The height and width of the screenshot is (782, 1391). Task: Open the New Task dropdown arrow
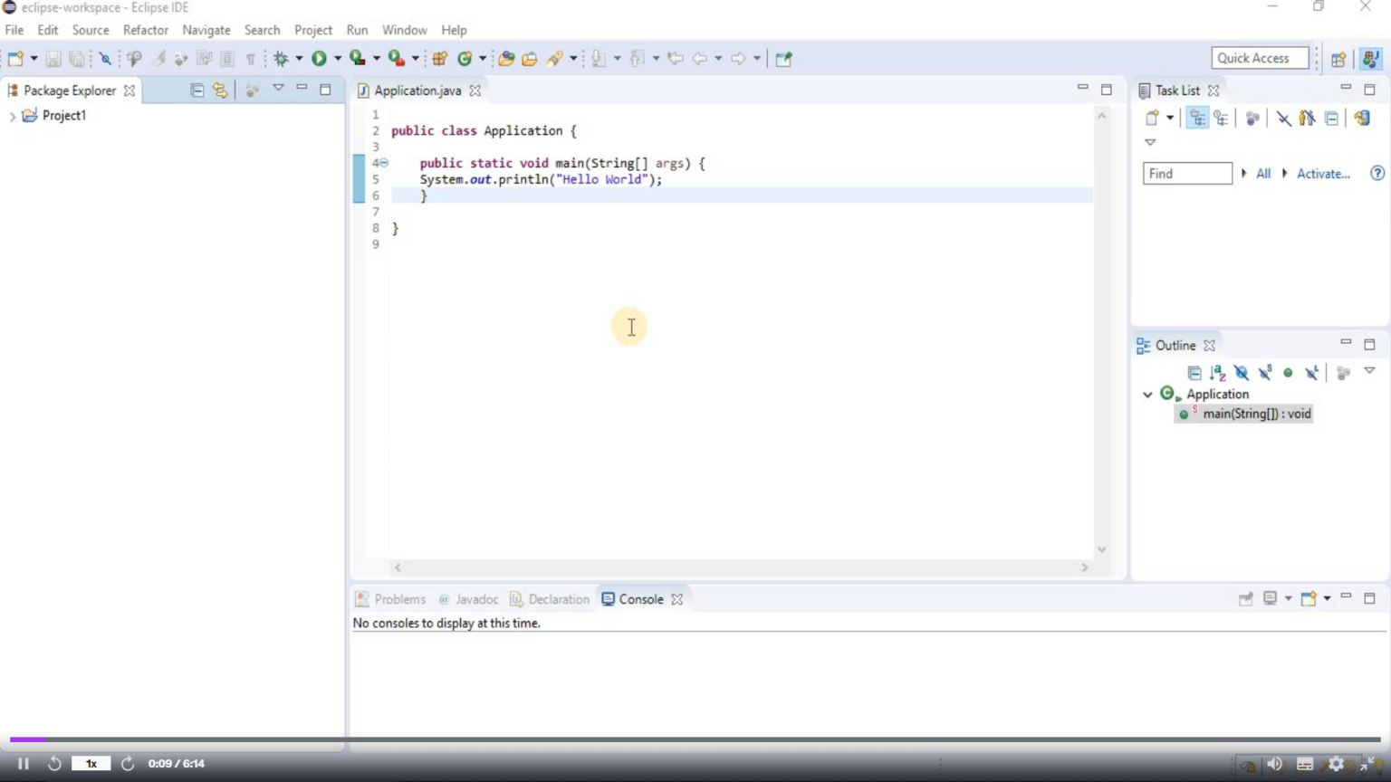point(1170,119)
